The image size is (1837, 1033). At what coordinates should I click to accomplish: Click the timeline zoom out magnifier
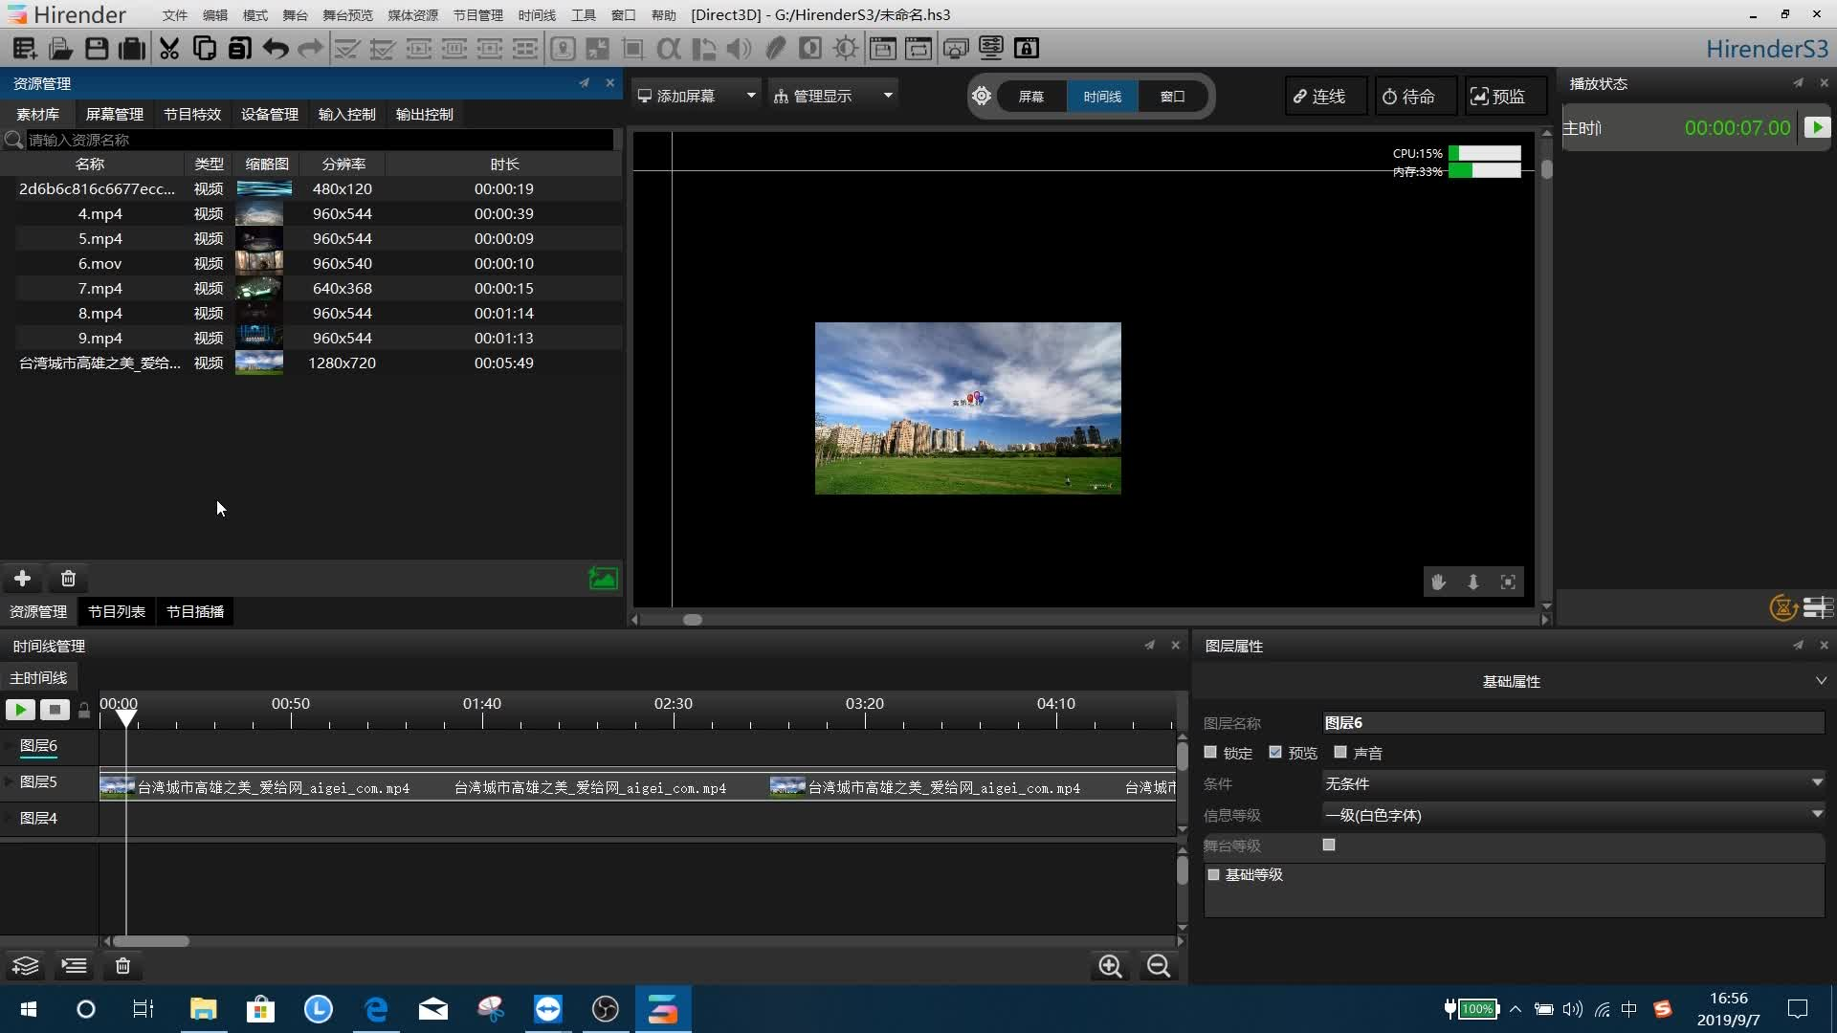(x=1158, y=966)
